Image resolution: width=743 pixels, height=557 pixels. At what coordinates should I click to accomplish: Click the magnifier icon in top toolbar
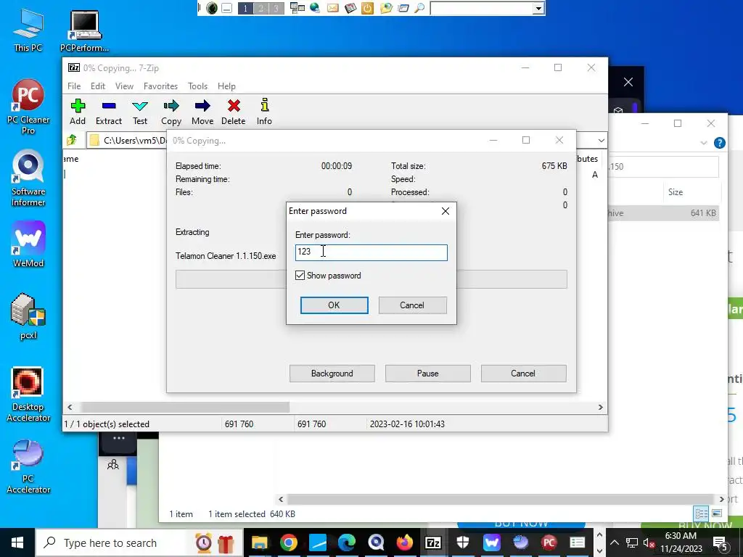(x=419, y=8)
